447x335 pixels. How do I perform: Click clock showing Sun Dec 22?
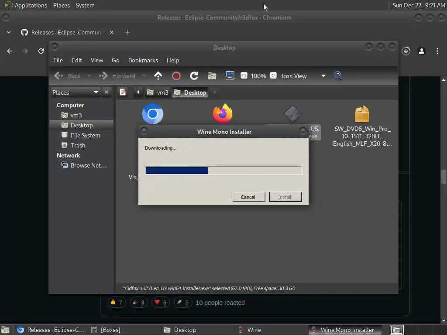click(x=419, y=5)
